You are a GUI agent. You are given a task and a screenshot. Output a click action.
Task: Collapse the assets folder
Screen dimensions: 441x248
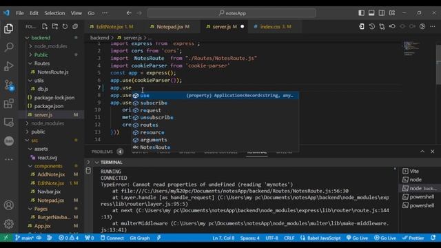click(x=41, y=149)
